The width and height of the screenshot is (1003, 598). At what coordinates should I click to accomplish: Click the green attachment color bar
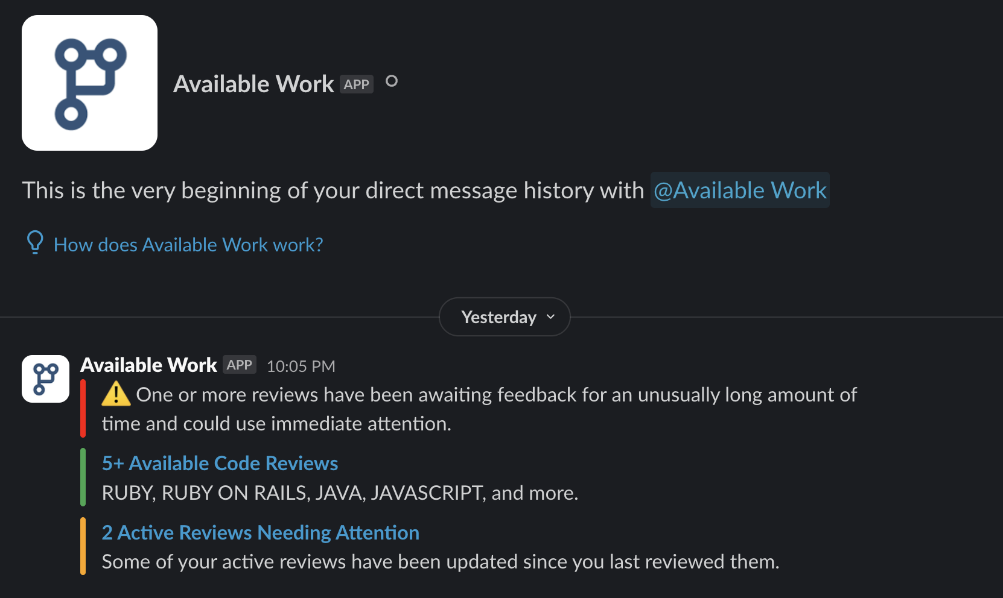click(83, 477)
